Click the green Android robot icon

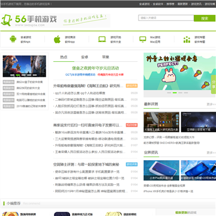pos(13,39)
